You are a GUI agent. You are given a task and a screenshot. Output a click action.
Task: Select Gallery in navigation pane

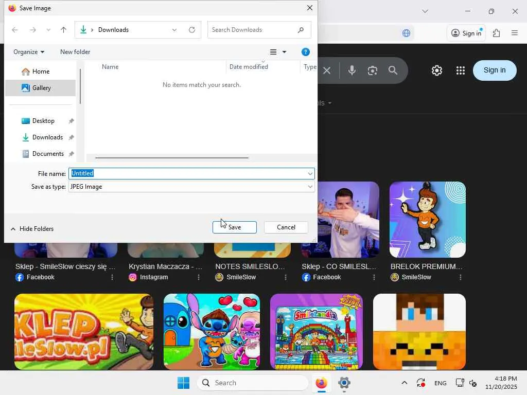click(x=40, y=87)
